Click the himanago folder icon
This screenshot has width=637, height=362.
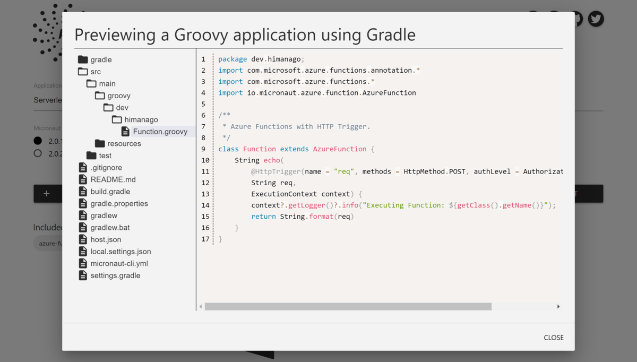(x=117, y=119)
